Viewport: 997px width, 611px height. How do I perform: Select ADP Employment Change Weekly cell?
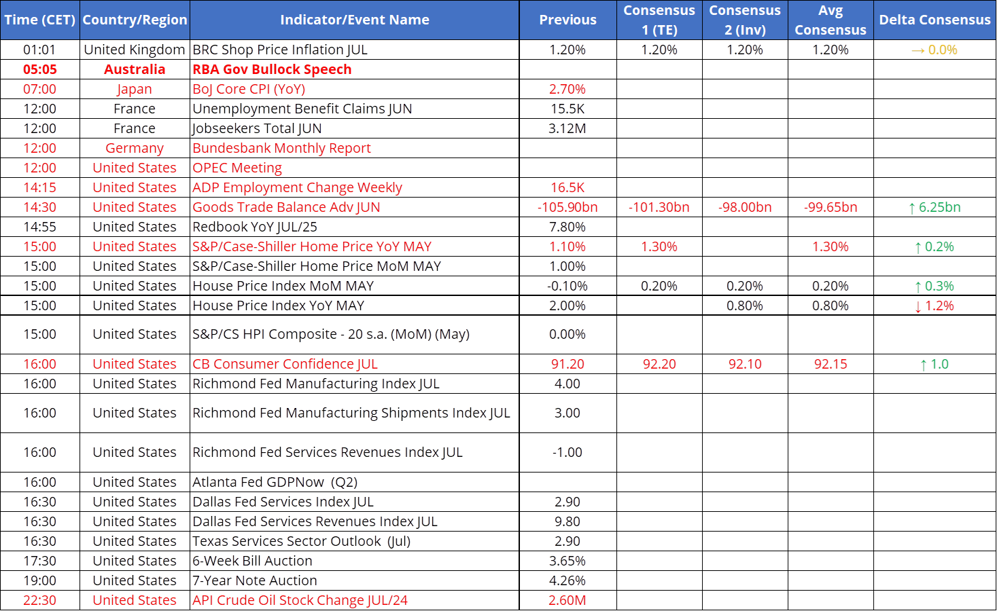355,187
